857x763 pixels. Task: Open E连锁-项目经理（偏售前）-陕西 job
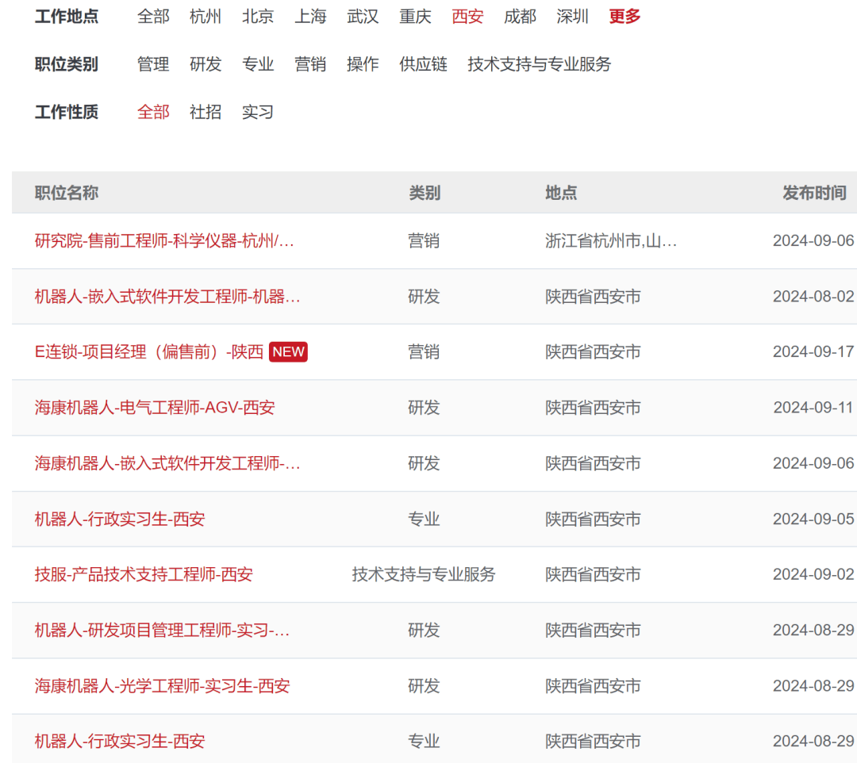tap(149, 351)
